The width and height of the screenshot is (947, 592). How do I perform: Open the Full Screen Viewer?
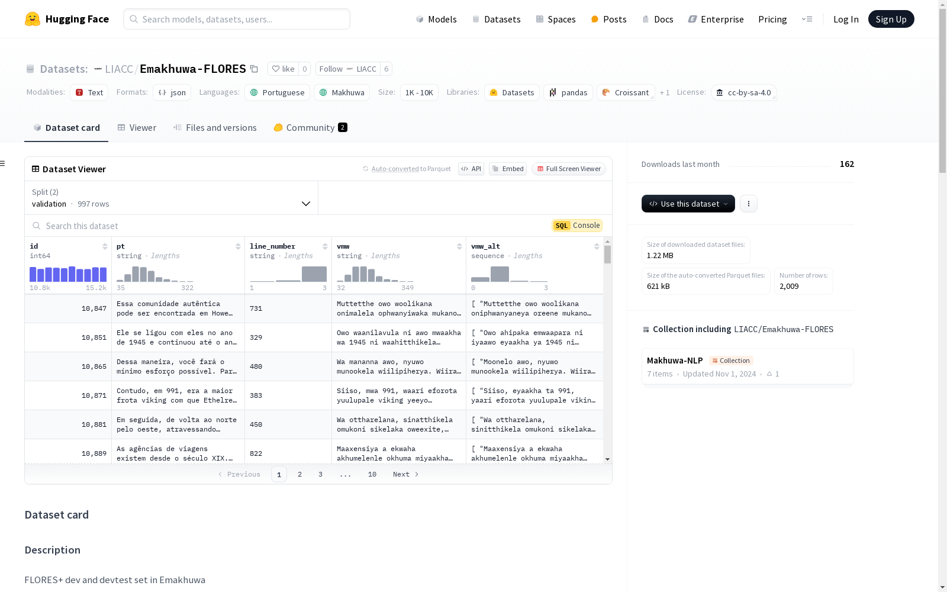(x=569, y=169)
